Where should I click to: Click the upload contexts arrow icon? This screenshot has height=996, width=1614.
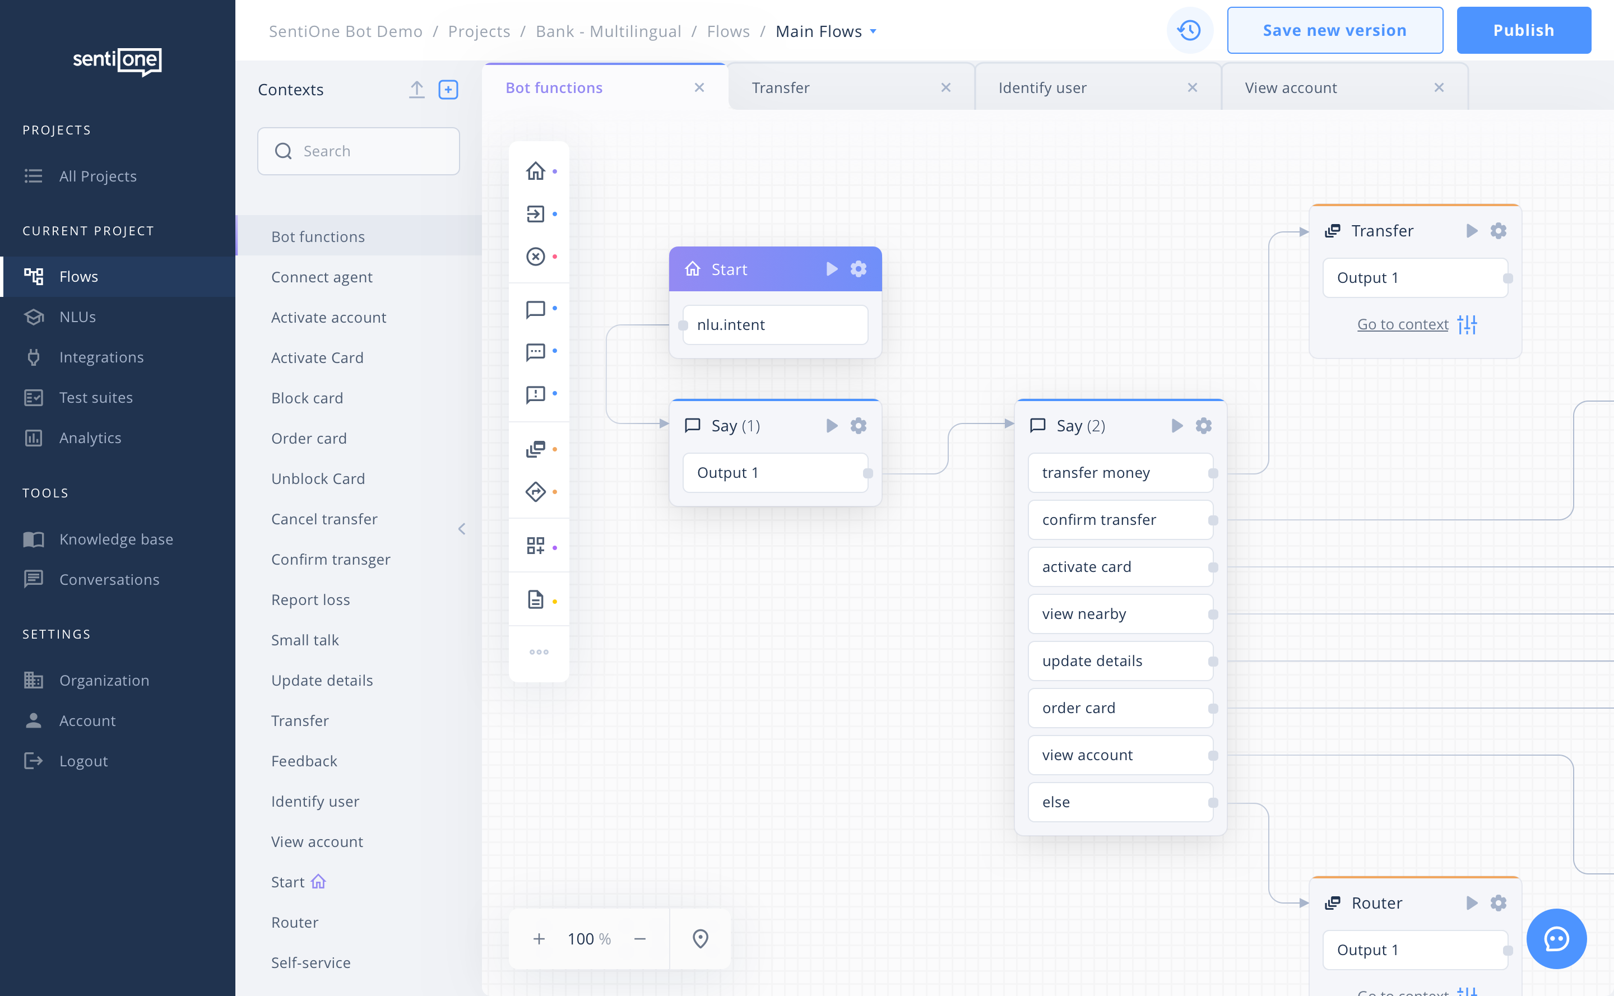coord(416,90)
